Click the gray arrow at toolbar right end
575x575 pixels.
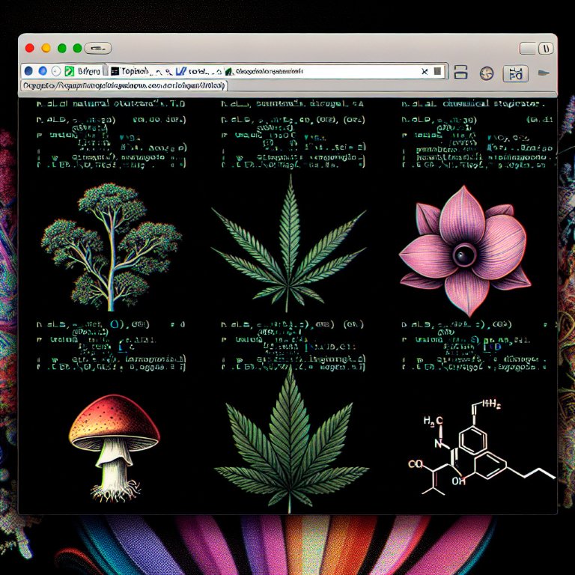point(544,73)
